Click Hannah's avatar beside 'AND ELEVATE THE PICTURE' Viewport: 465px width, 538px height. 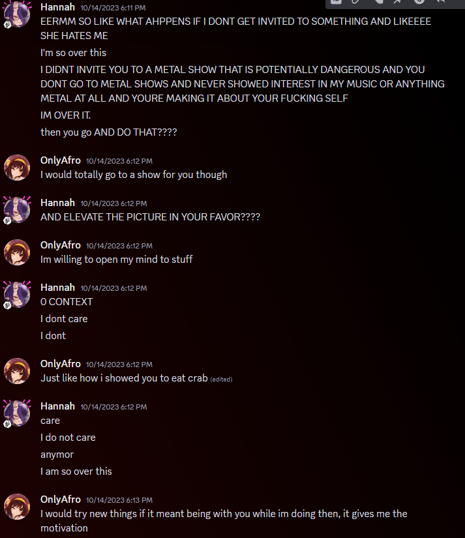17,209
